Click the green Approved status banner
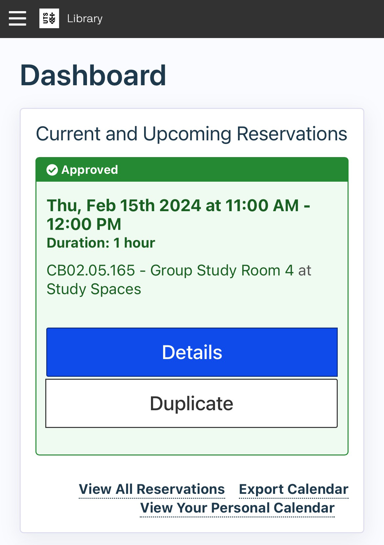 coord(192,170)
